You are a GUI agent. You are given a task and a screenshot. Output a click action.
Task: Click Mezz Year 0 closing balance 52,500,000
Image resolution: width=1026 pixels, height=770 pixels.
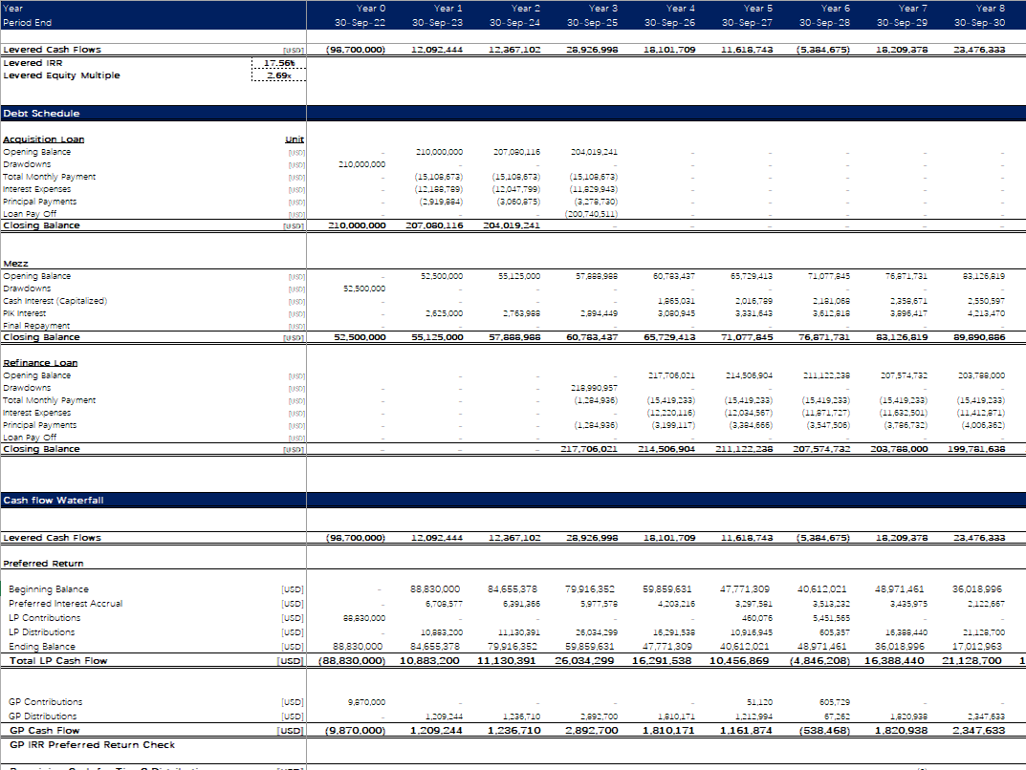point(358,337)
